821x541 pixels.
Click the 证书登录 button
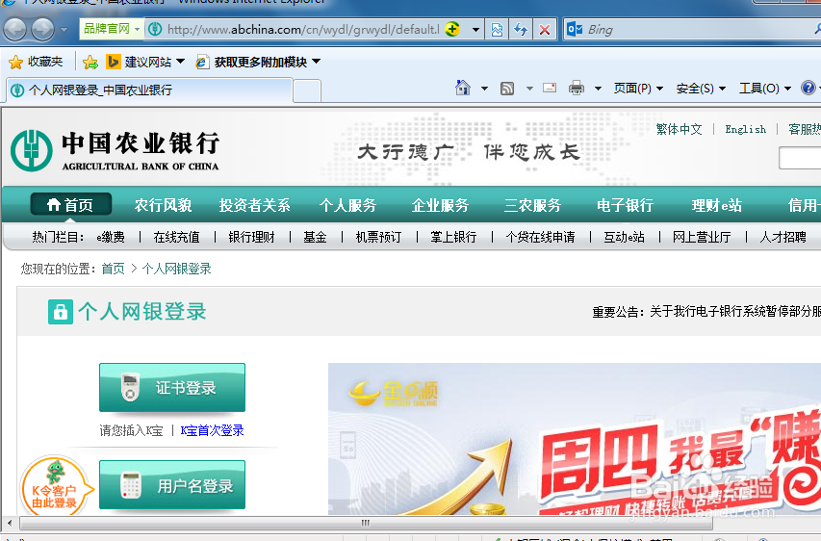click(x=172, y=388)
